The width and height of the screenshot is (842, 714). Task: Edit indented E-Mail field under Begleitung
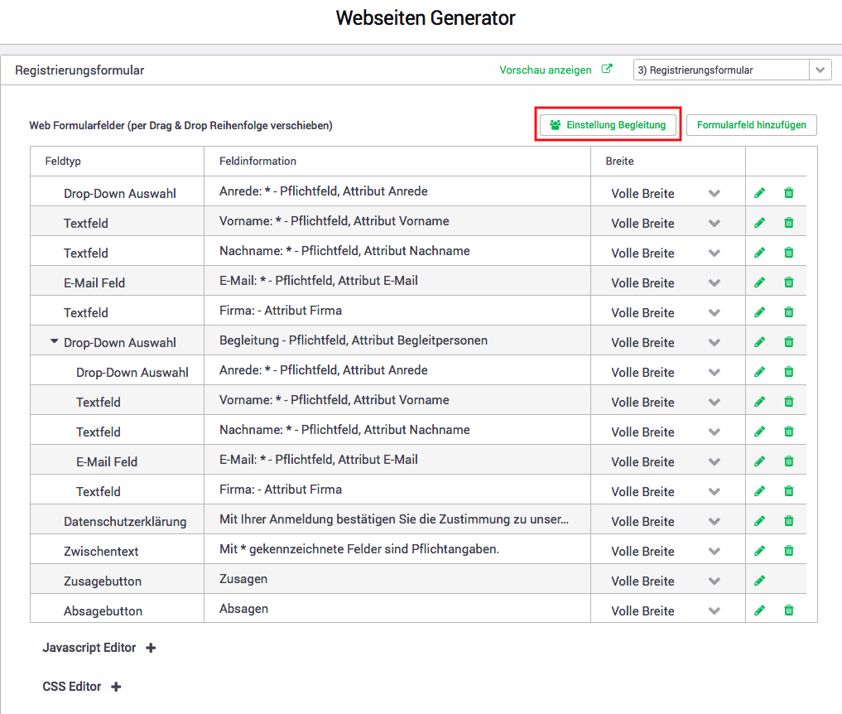(x=759, y=461)
